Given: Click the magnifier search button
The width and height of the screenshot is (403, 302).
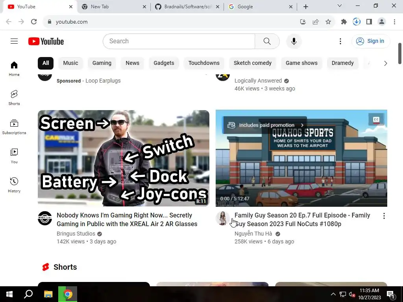Looking at the screenshot, I should pos(267,41).
